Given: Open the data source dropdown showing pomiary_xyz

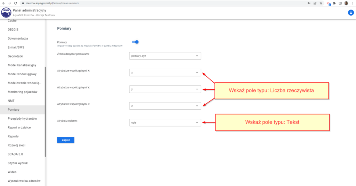Looking at the screenshot, I should point(165,56).
